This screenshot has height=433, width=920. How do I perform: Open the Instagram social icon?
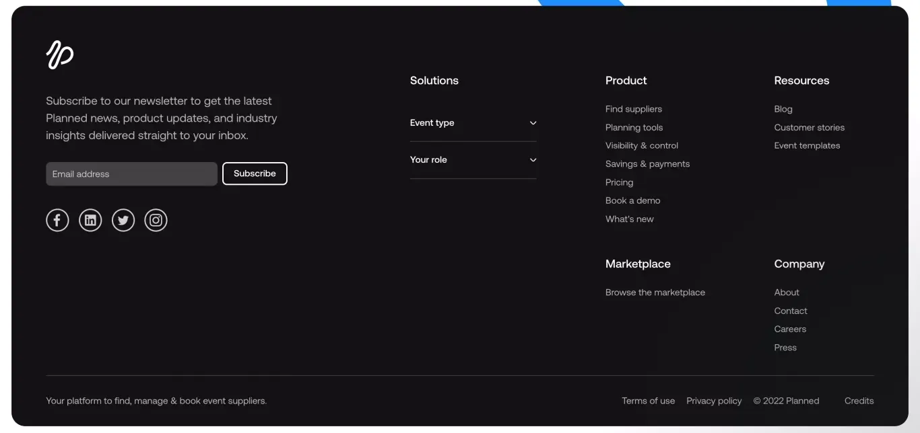(156, 220)
